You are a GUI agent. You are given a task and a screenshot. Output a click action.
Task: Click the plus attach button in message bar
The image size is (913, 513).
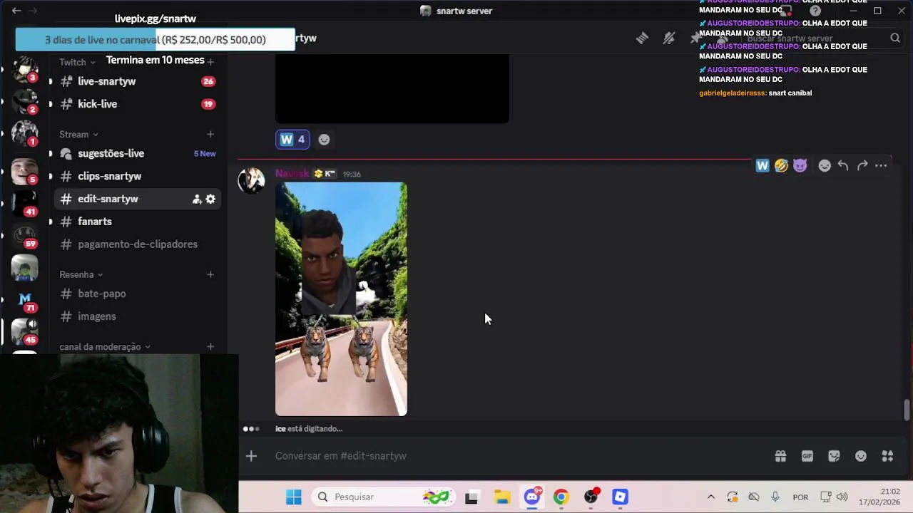251,456
